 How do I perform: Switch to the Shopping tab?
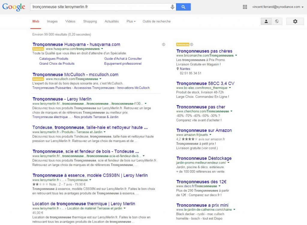pyautogui.click(x=90, y=21)
